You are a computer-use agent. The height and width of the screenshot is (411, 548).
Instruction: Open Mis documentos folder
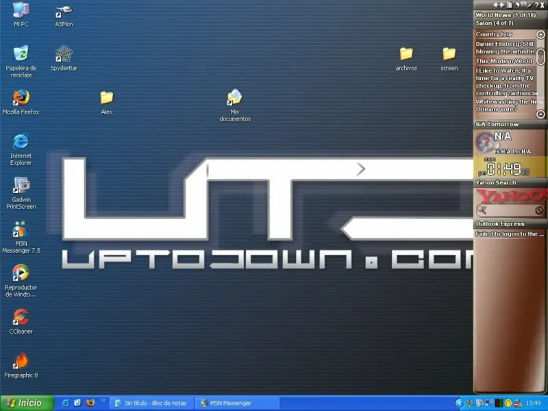[x=235, y=105]
